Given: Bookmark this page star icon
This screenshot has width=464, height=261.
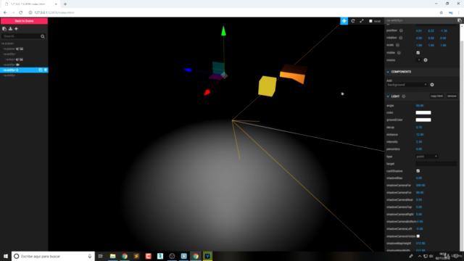Looking at the screenshot, I should 441,13.
